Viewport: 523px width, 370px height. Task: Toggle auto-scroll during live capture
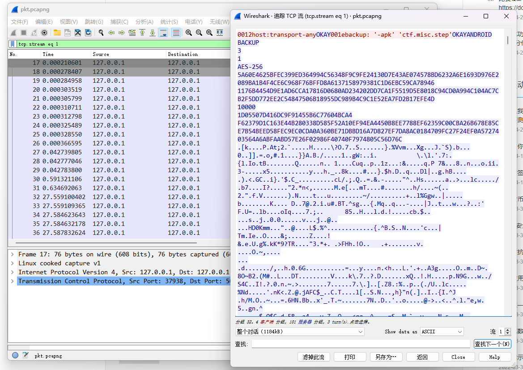coord(163,33)
